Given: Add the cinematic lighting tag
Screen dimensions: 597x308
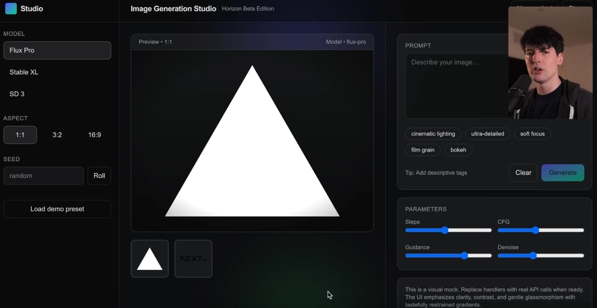Looking at the screenshot, I should pyautogui.click(x=433, y=134).
